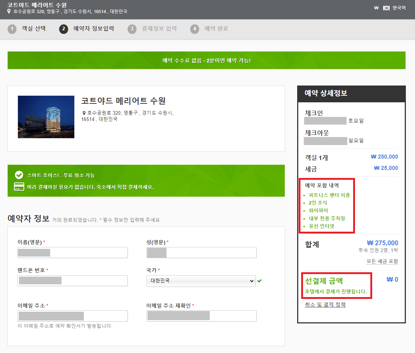Click the Korean flag icon
Viewport: 415px width, 353px height.
coord(386,8)
